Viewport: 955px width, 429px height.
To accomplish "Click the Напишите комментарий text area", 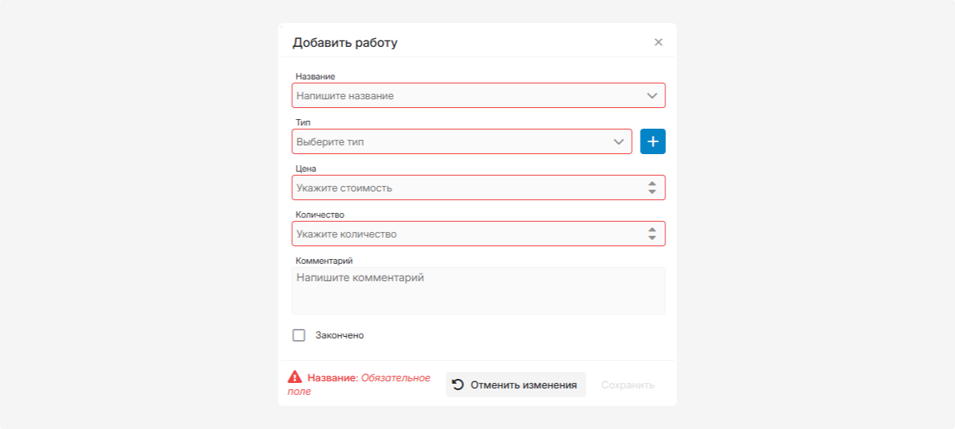I will point(478,291).
